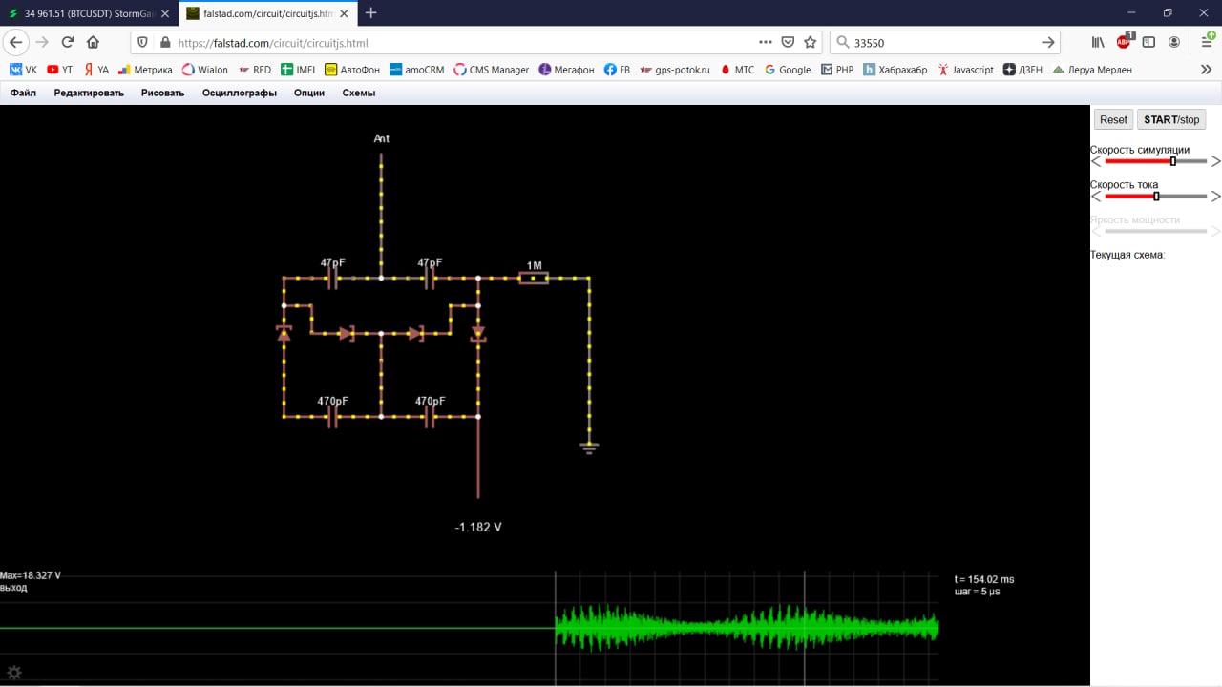Open the AdBlock extension icon

click(1124, 42)
